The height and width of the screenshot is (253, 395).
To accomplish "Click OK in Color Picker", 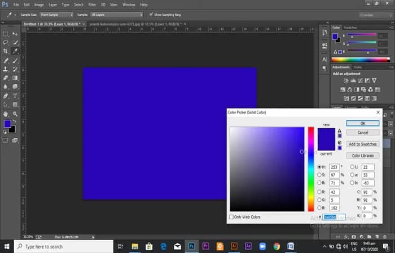I will (363, 123).
